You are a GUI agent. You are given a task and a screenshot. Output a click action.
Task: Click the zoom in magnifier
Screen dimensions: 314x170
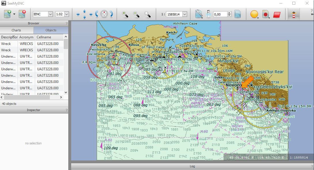point(125,14)
